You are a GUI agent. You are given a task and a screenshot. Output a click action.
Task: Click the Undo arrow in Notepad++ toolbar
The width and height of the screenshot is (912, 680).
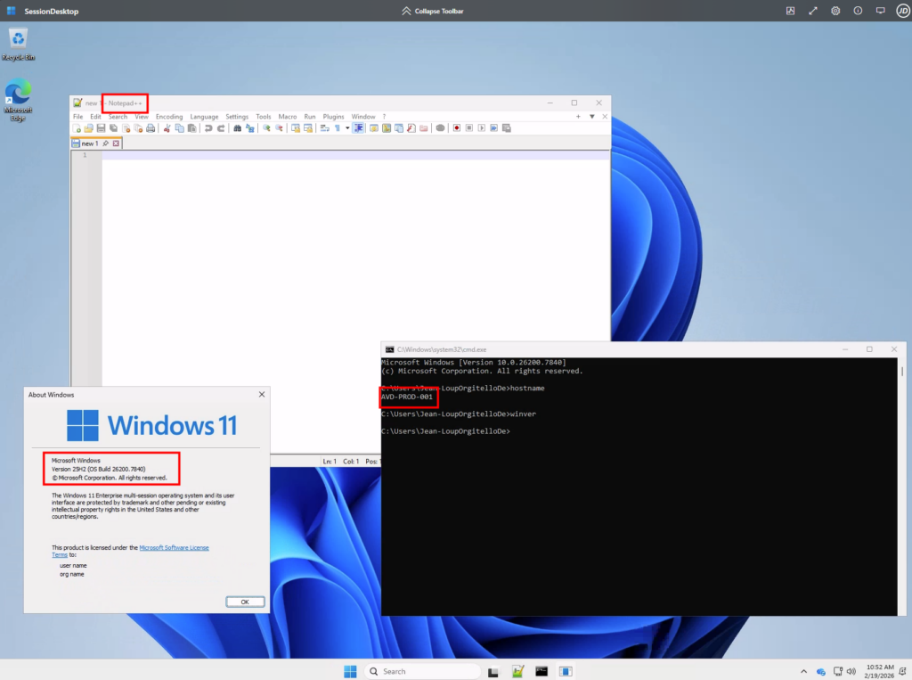click(208, 128)
